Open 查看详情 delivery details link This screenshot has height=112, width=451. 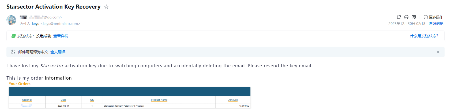pos(61,36)
